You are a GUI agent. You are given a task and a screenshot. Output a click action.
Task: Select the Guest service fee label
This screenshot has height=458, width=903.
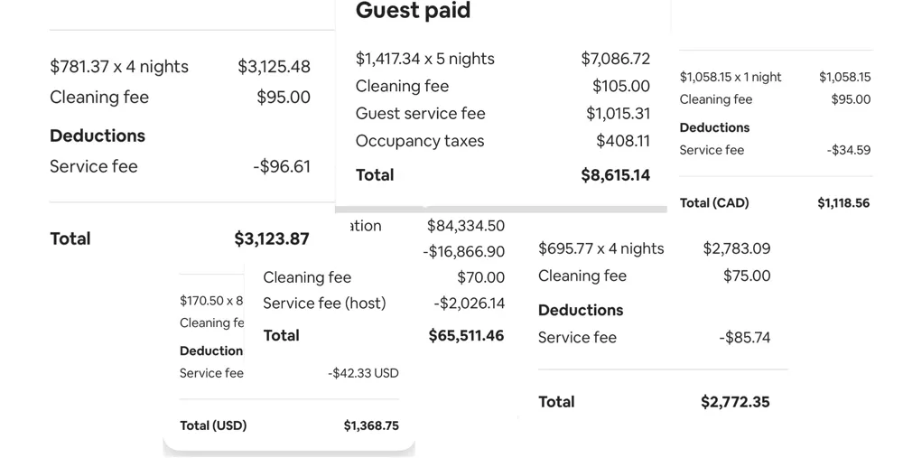(421, 114)
